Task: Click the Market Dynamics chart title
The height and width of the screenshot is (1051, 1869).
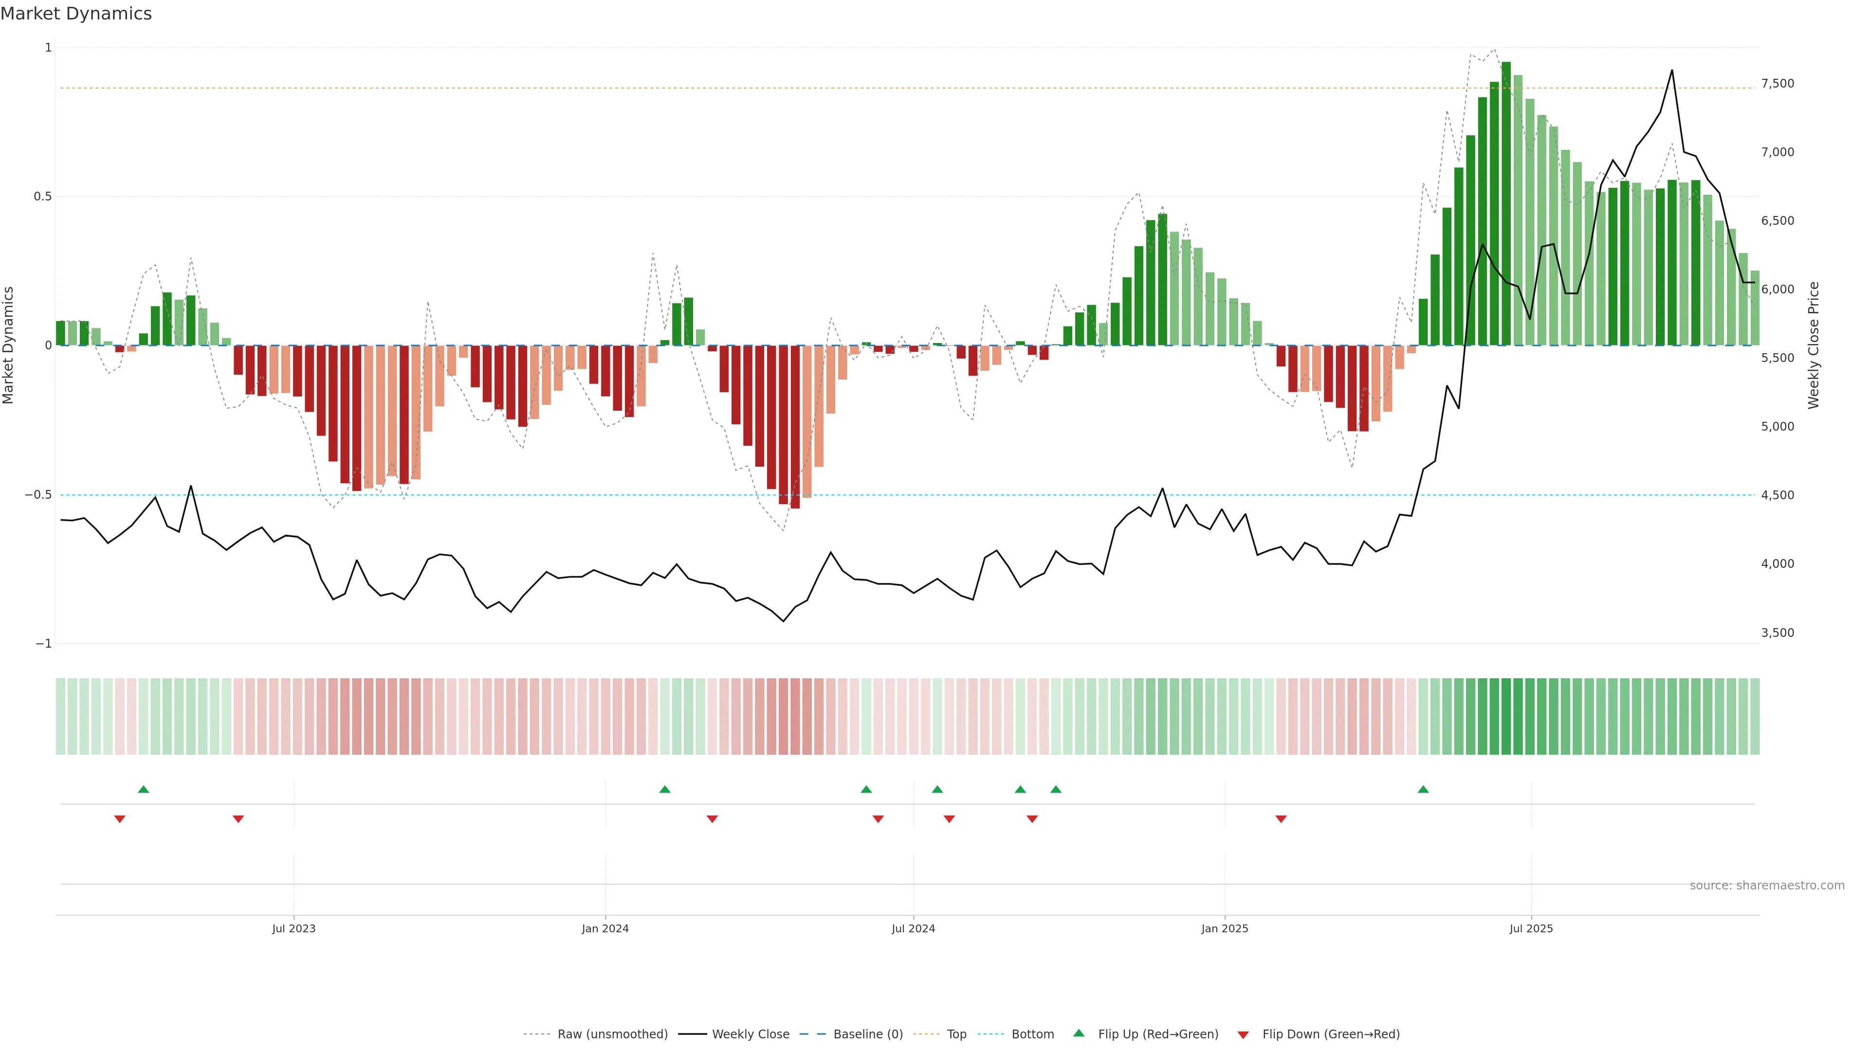Action: tap(76, 14)
